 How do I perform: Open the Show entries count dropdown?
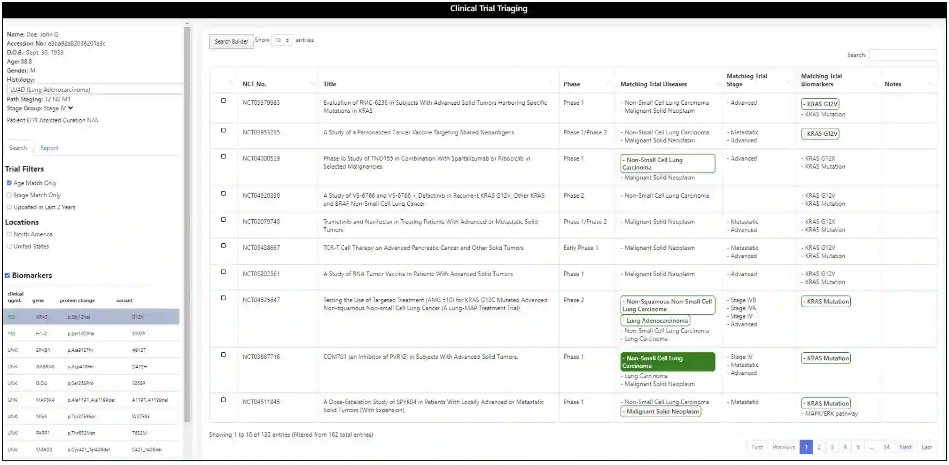(282, 40)
